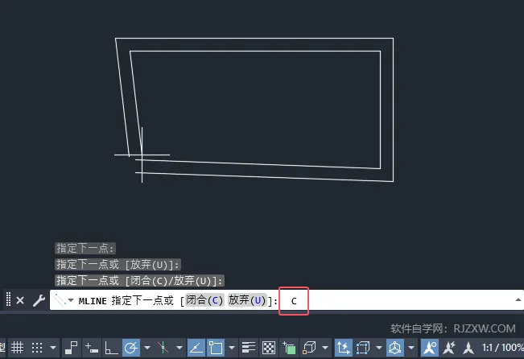
Task: Open object snap settings dropdown
Action: click(232, 348)
